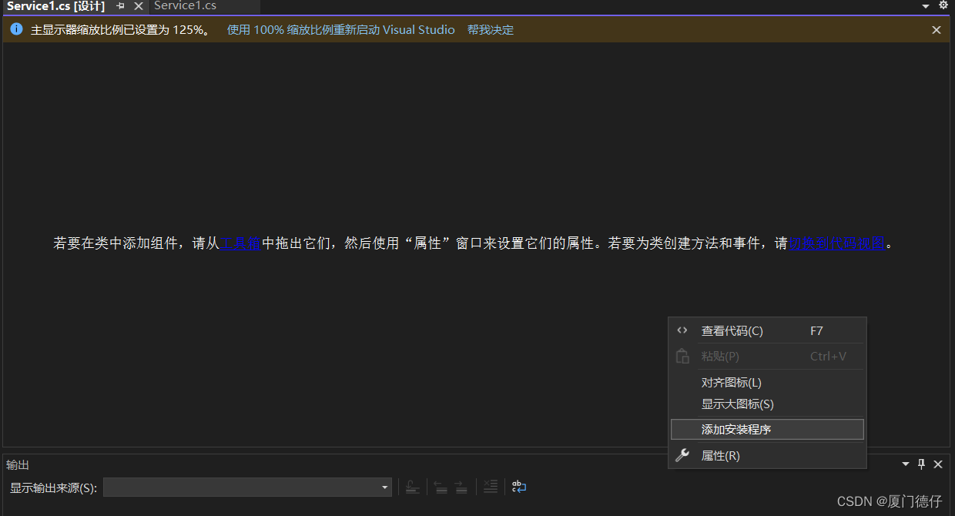Choose 对齐图标(L) in context menu
Screen dimensions: 955x516
click(768, 383)
